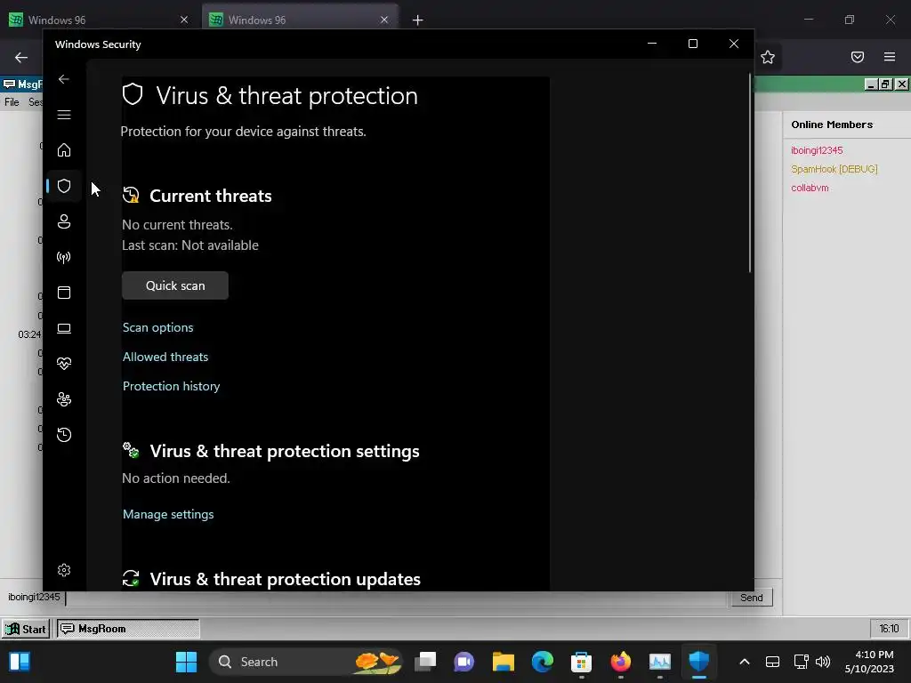Open Protection history link
This screenshot has width=911, height=683.
coord(172,386)
